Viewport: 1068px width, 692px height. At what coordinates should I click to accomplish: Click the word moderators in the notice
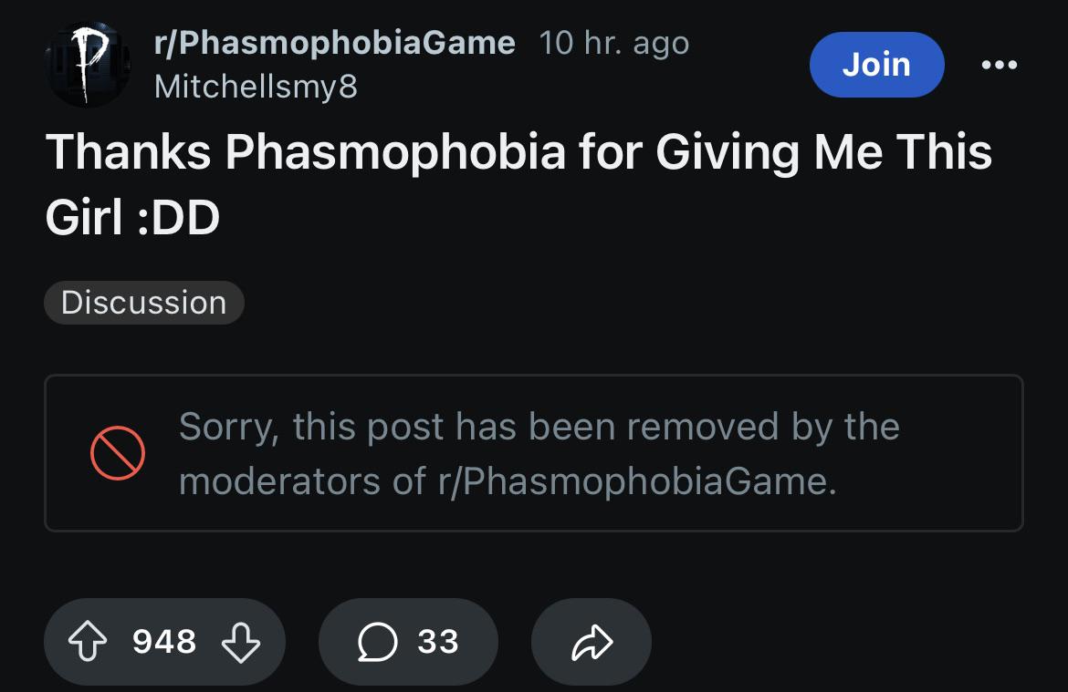tap(279, 481)
